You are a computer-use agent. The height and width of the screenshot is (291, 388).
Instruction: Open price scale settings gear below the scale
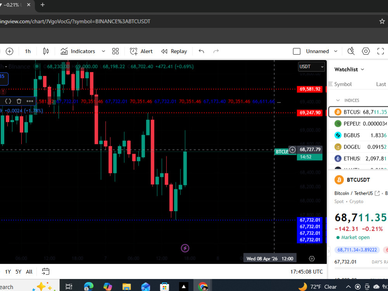(x=312, y=258)
